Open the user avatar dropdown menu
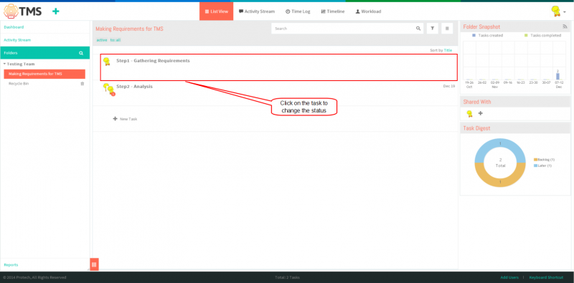Screen dimensions: 574x283 click(558, 11)
